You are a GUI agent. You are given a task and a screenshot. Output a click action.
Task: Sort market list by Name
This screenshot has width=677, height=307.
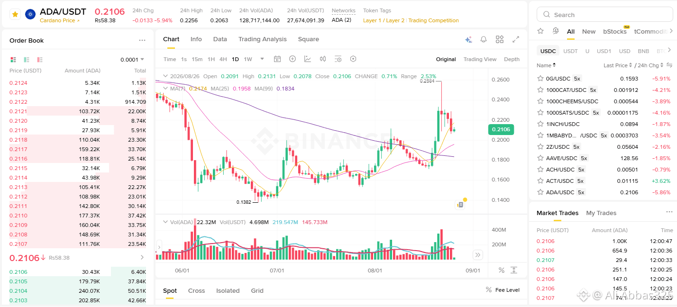[546, 65]
